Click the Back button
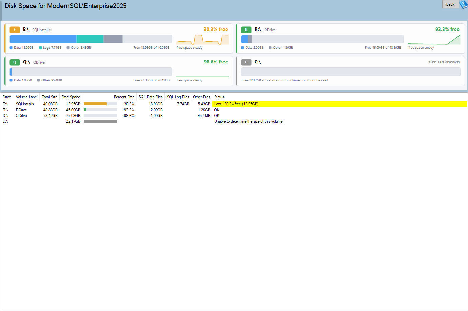The height and width of the screenshot is (311, 468). 450,4
